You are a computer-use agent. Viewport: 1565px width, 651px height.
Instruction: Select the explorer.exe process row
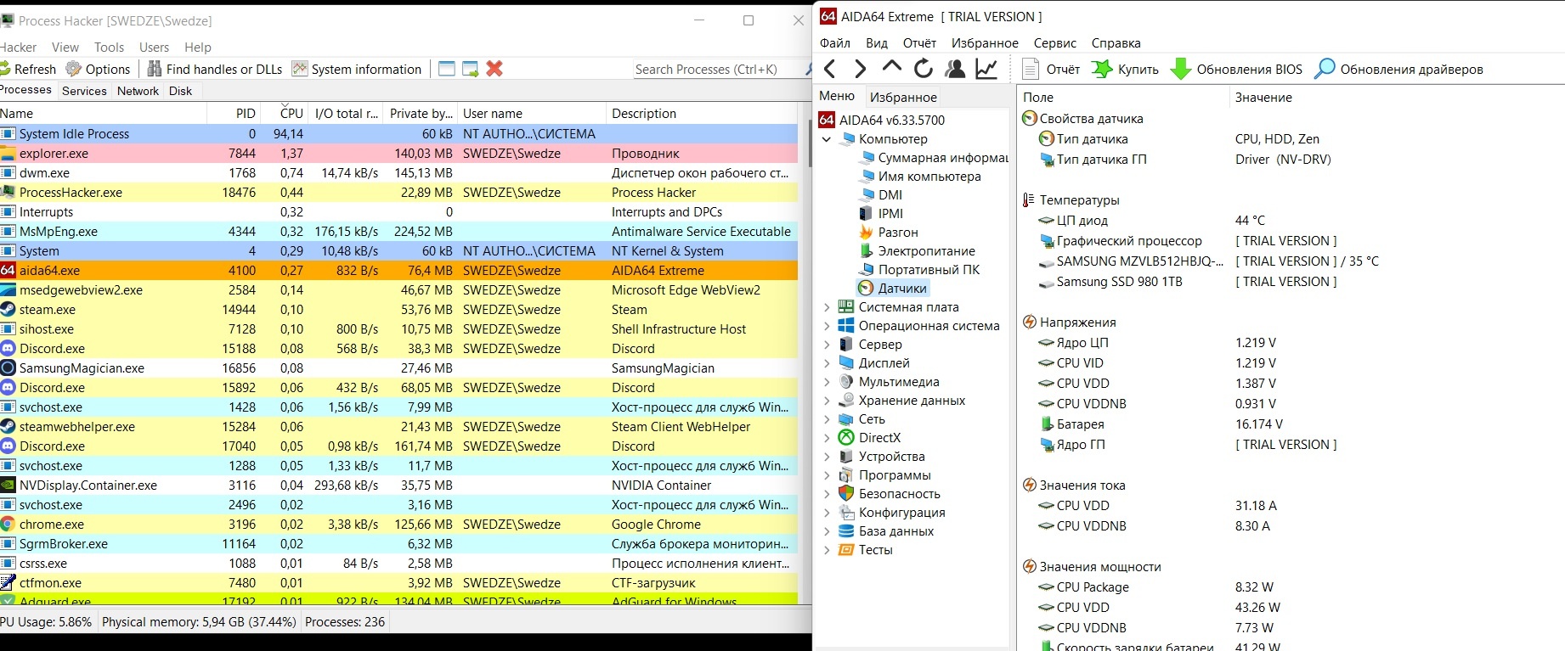[x=398, y=154]
